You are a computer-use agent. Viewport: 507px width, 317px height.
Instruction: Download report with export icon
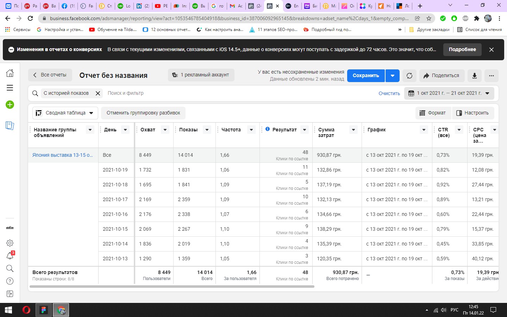(x=475, y=75)
